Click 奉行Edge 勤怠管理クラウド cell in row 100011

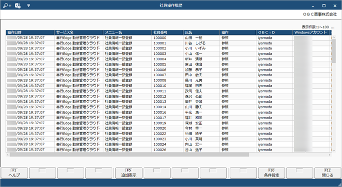click(79, 91)
